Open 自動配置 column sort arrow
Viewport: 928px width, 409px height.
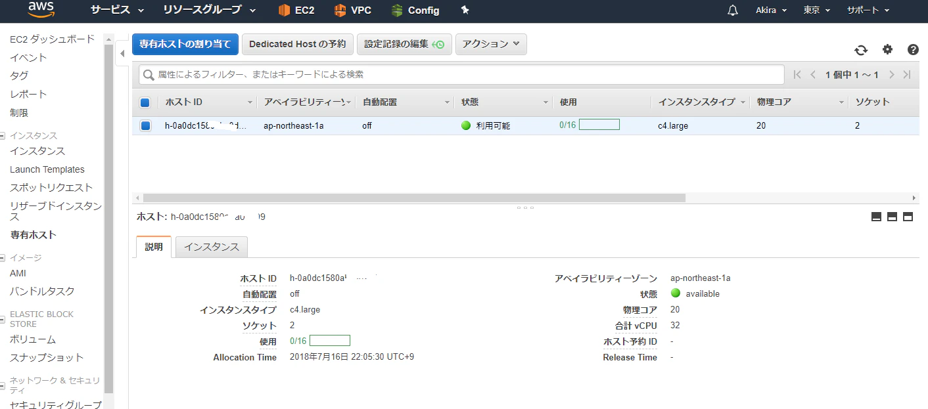(x=447, y=102)
